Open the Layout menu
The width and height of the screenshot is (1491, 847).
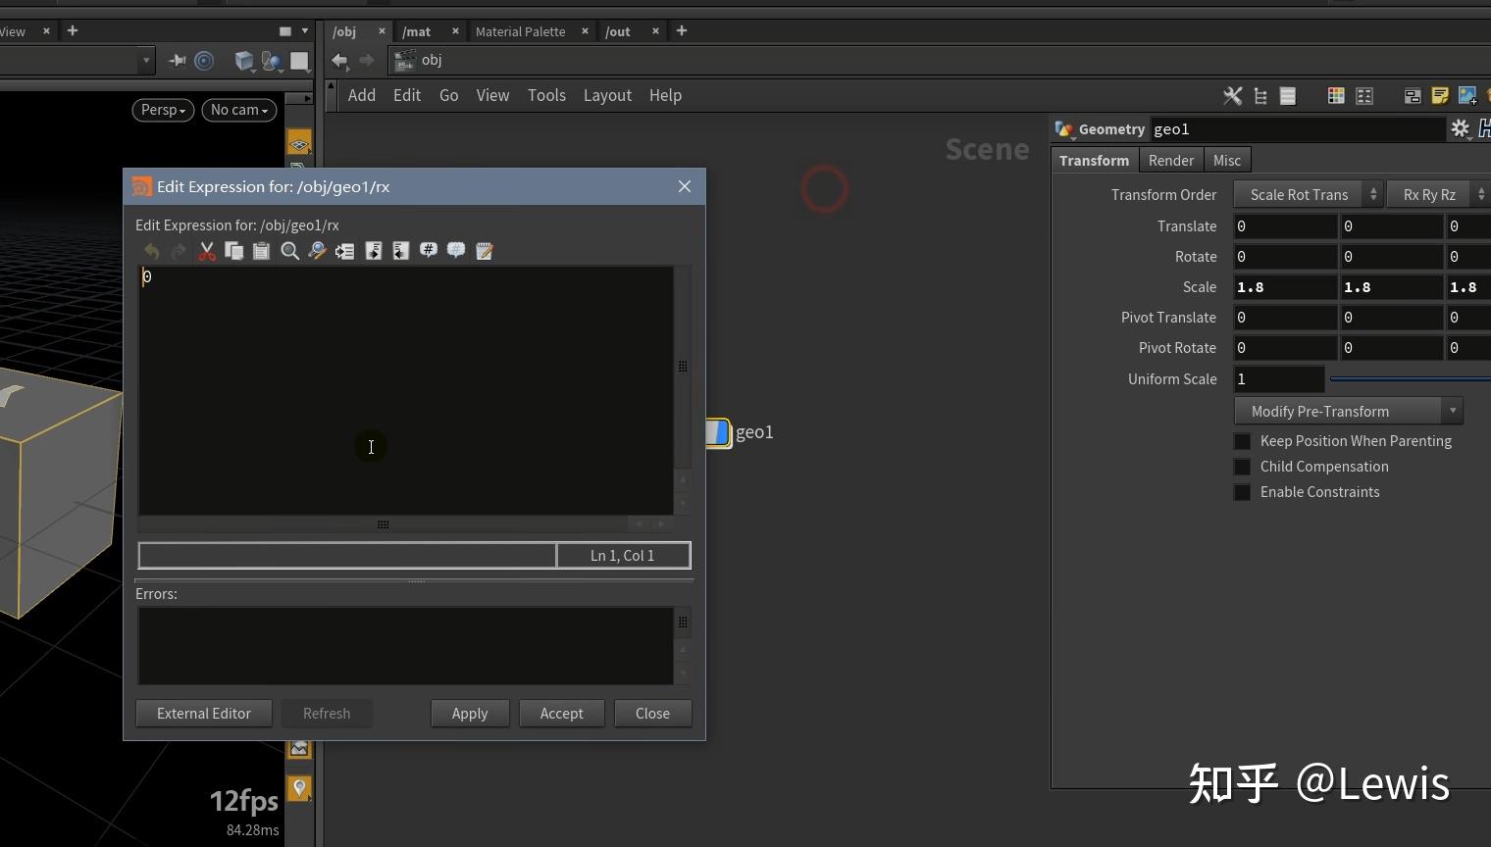click(607, 95)
